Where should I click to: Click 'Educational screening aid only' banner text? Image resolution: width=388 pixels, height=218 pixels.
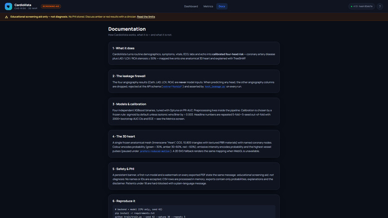tap(29, 17)
